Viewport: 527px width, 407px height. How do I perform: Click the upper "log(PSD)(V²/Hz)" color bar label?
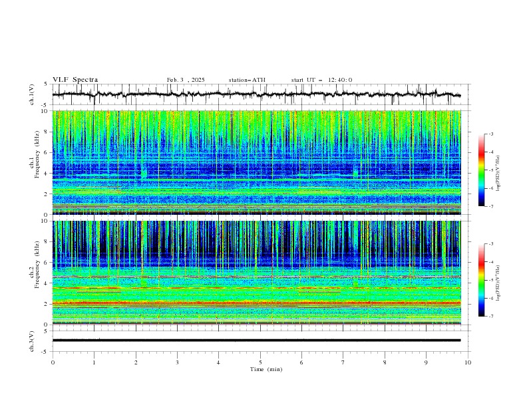point(498,174)
